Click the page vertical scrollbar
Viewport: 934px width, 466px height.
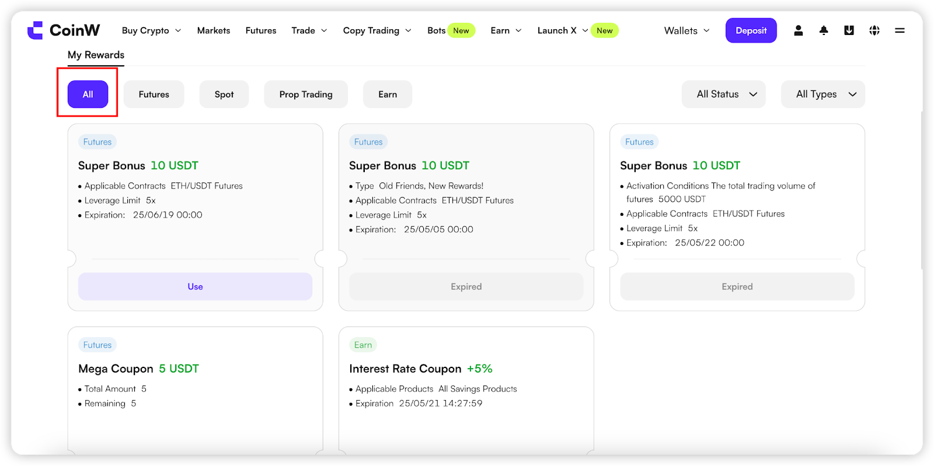coord(921,190)
